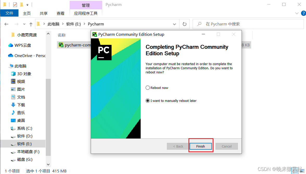Select 系统 (C:) drive
This screenshot has width=306, height=174.
24,128
